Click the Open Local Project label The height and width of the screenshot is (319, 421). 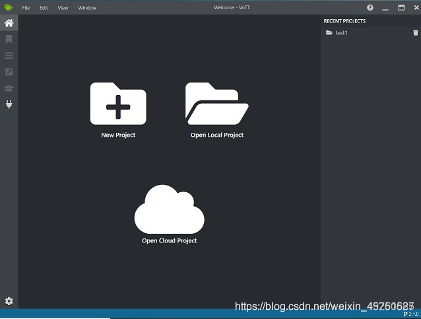(217, 135)
